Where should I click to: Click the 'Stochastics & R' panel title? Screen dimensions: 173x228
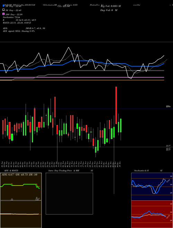point(142,171)
